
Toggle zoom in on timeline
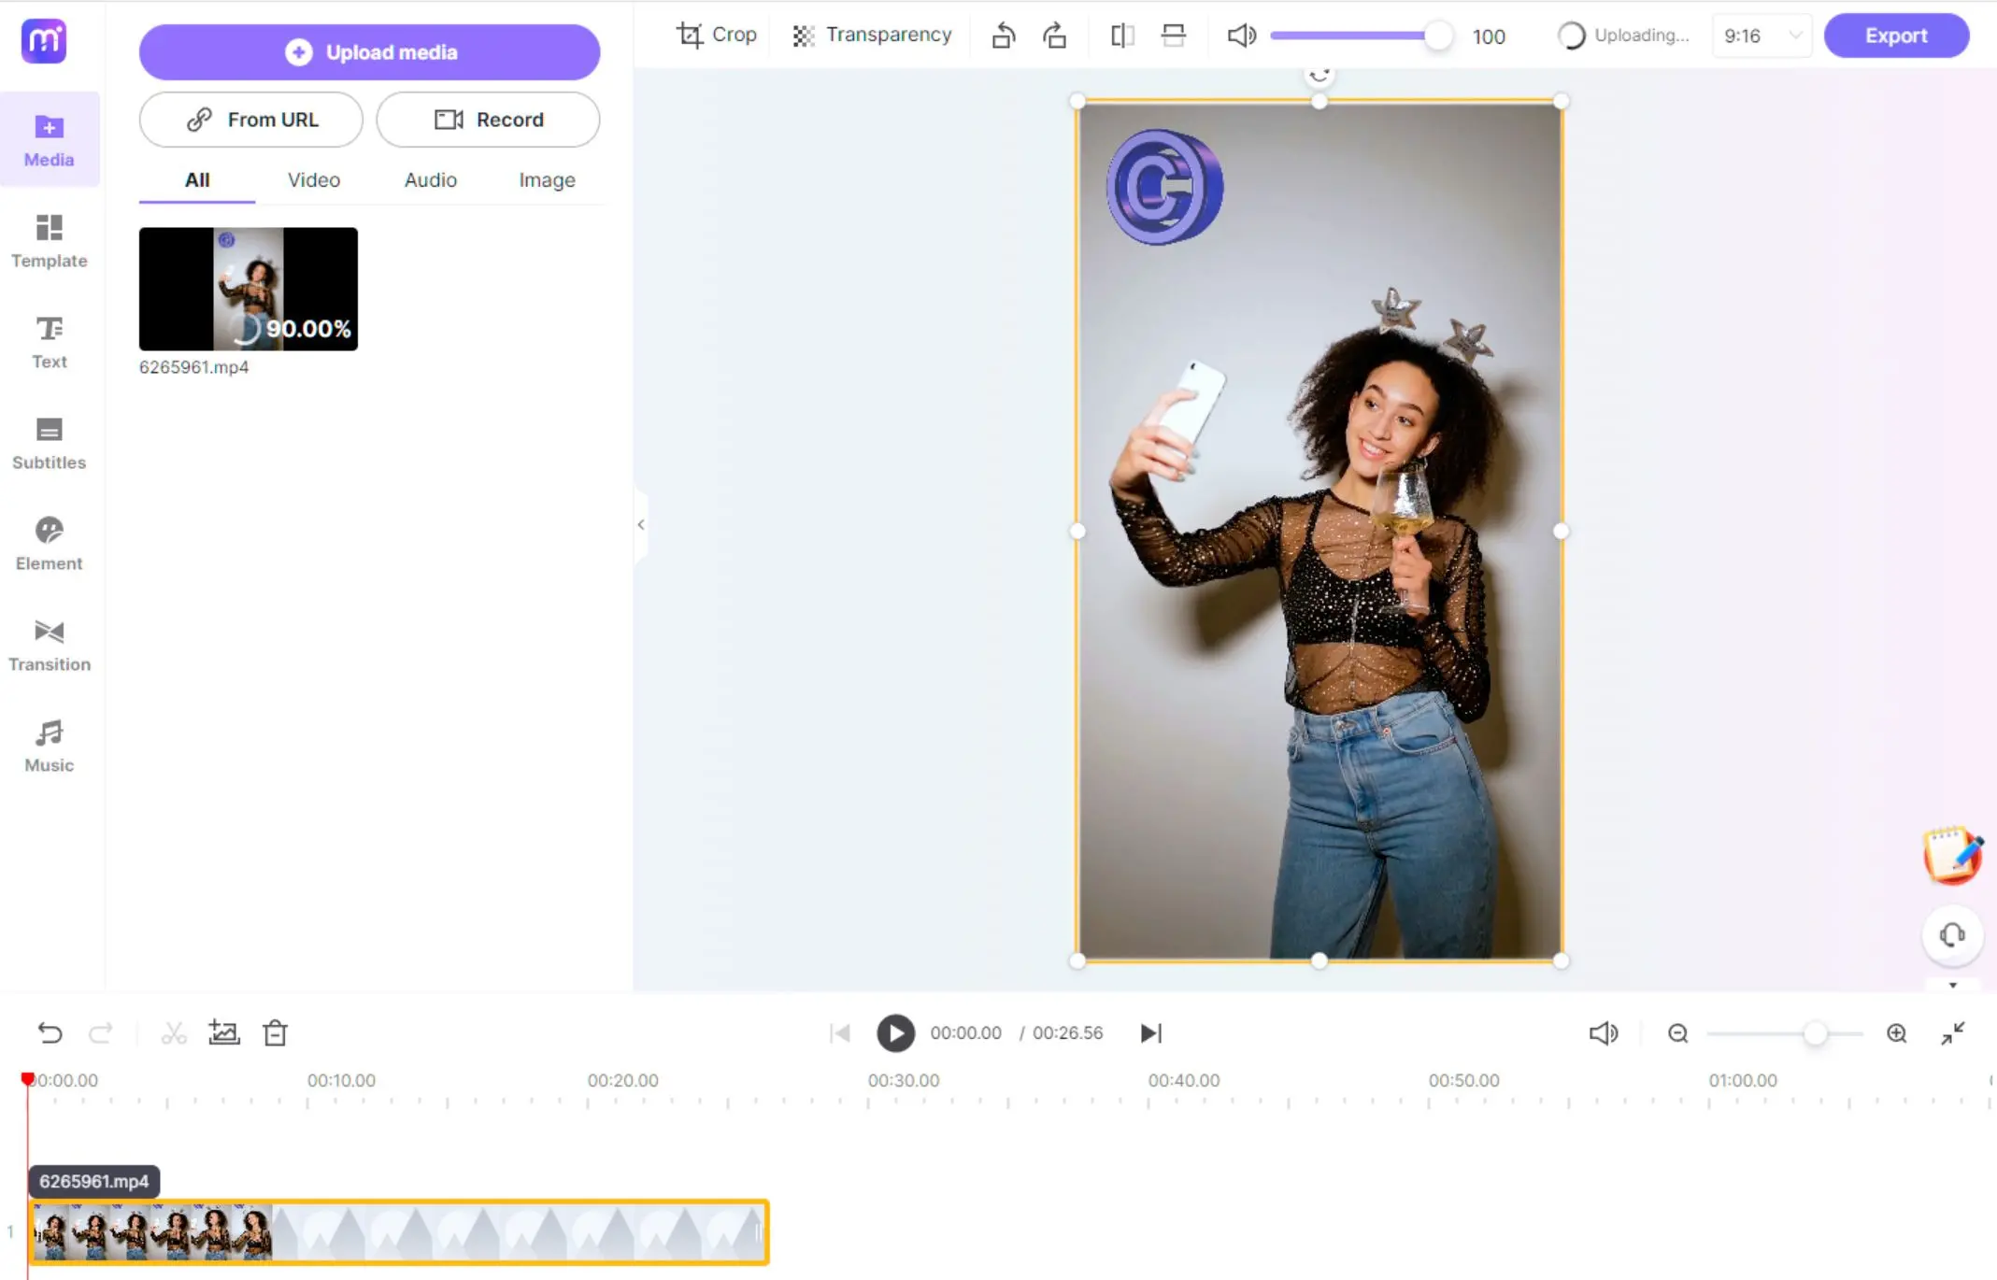coord(1897,1032)
